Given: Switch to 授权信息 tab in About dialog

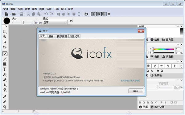Looking at the screenshot, I should 62,36.
